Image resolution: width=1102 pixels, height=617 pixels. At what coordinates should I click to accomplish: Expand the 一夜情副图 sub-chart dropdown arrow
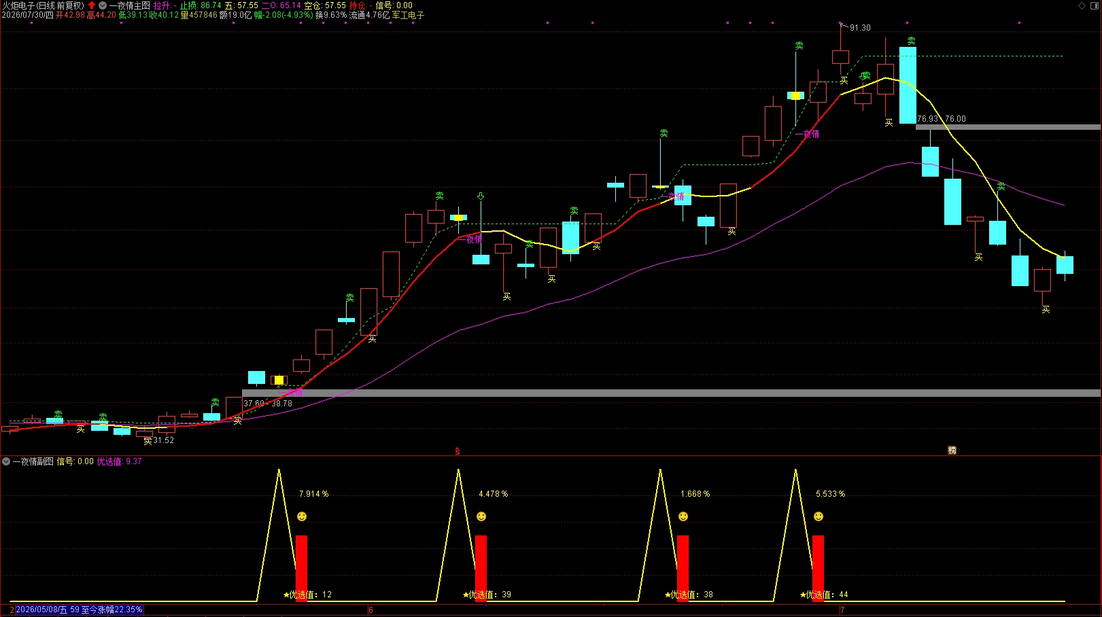[x=6, y=461]
